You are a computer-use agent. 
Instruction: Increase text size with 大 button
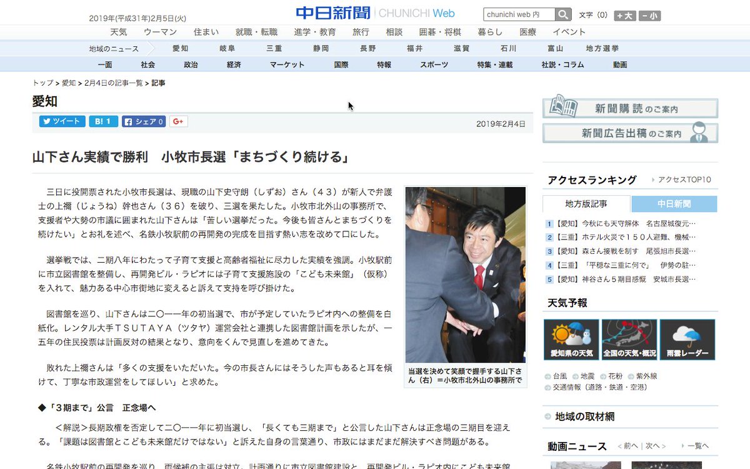(x=625, y=16)
